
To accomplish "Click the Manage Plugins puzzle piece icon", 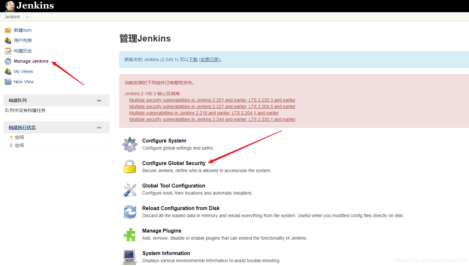I will 130,234.
